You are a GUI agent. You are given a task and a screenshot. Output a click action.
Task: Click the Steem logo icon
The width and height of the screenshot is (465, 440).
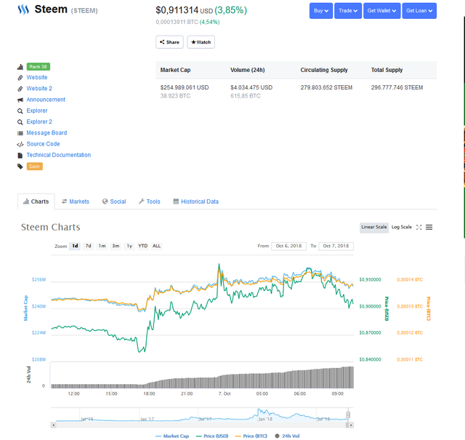tap(23, 9)
